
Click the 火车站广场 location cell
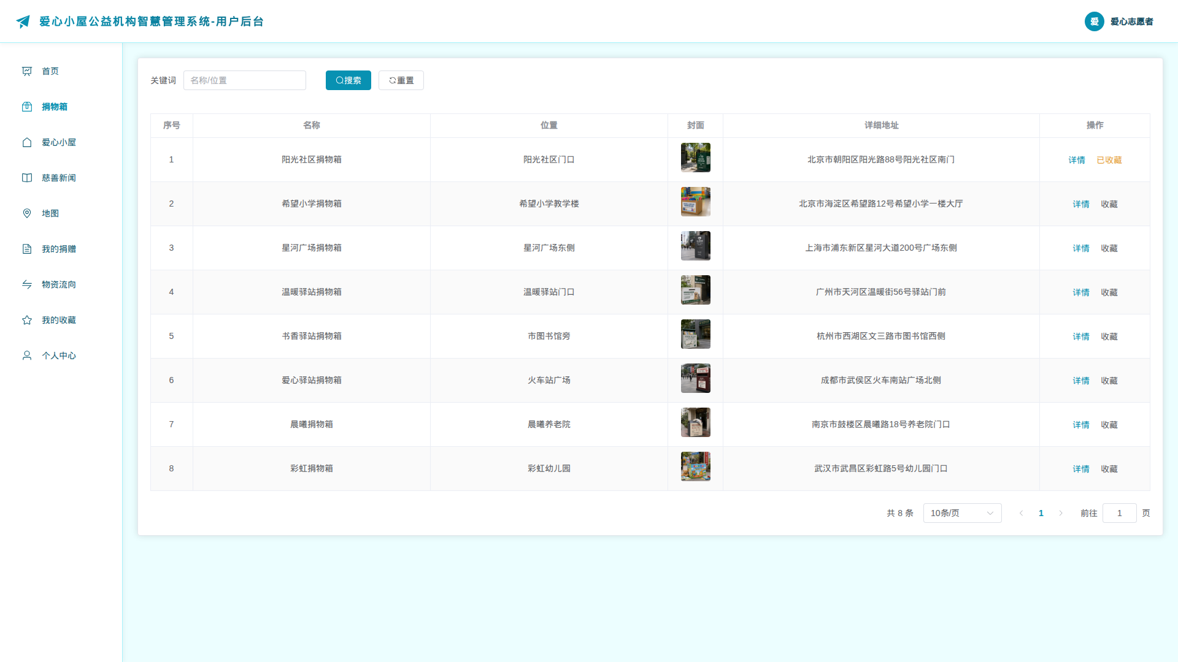click(549, 380)
